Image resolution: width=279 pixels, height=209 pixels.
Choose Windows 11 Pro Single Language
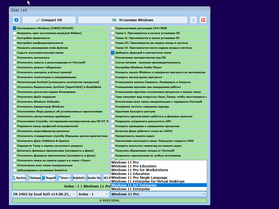[x=159, y=177]
